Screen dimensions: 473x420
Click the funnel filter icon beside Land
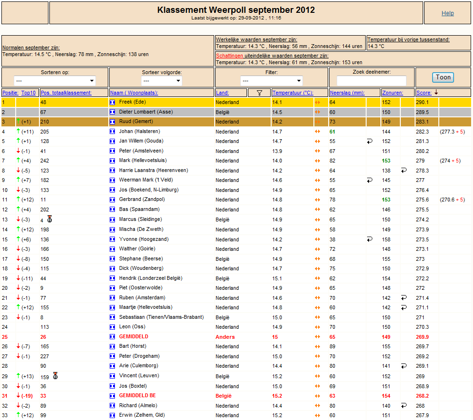point(259,93)
